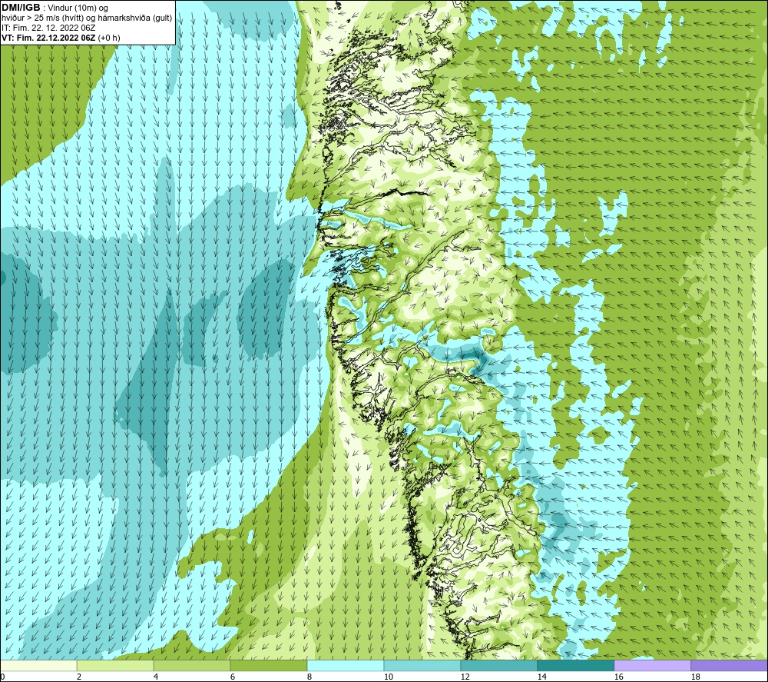
Task: Click the 0–2 m/s pale yellow legend swatch
Action: [x=38, y=666]
